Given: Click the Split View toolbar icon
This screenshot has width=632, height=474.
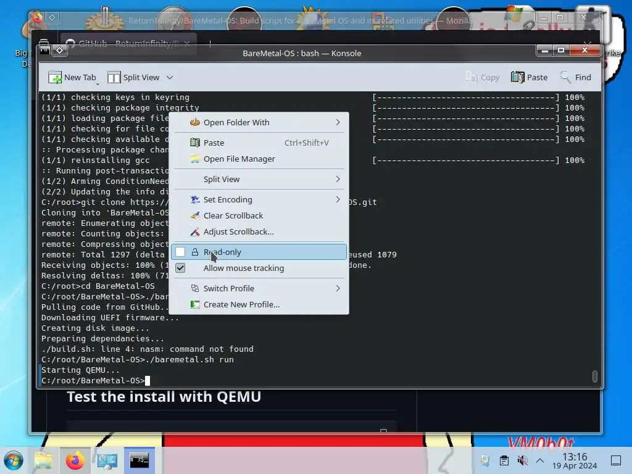Looking at the screenshot, I should [114, 77].
